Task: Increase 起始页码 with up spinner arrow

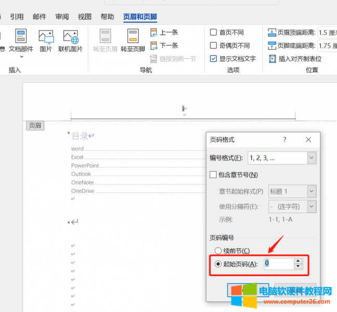Action: [x=298, y=261]
